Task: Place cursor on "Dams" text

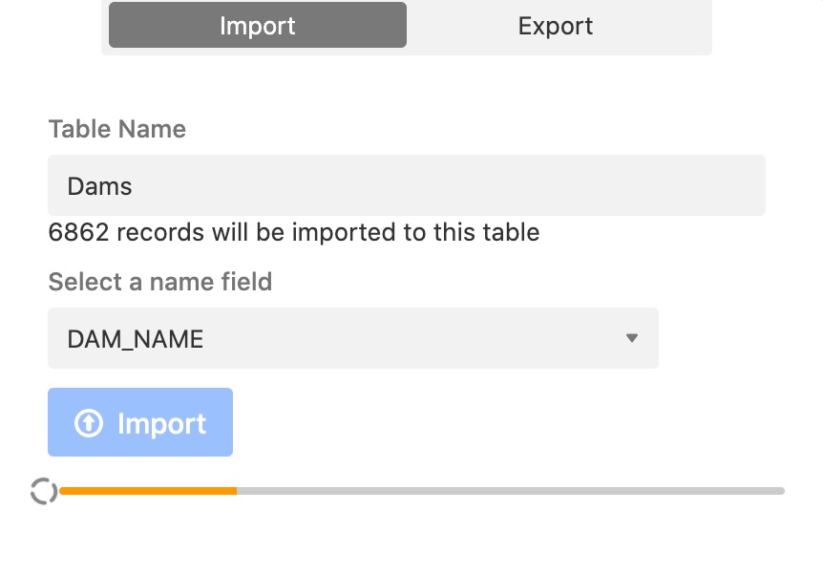Action: (x=100, y=186)
